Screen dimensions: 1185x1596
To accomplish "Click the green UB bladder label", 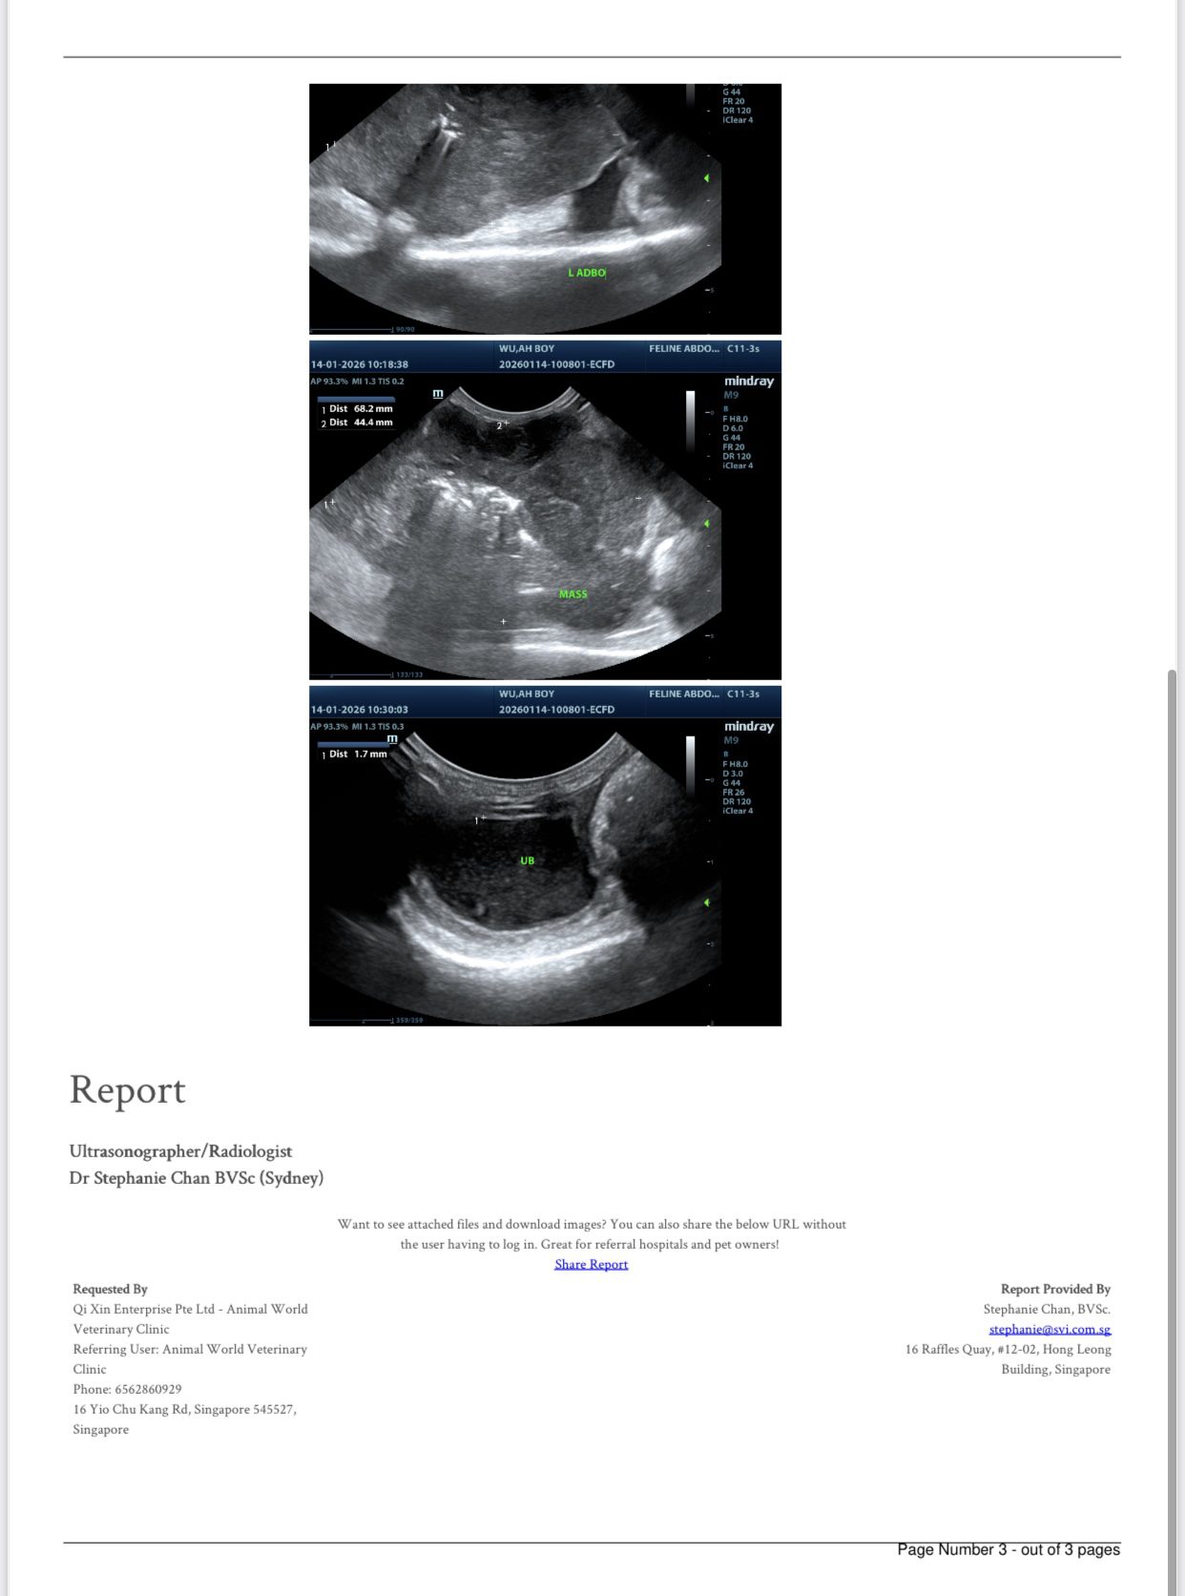I will (x=527, y=860).
